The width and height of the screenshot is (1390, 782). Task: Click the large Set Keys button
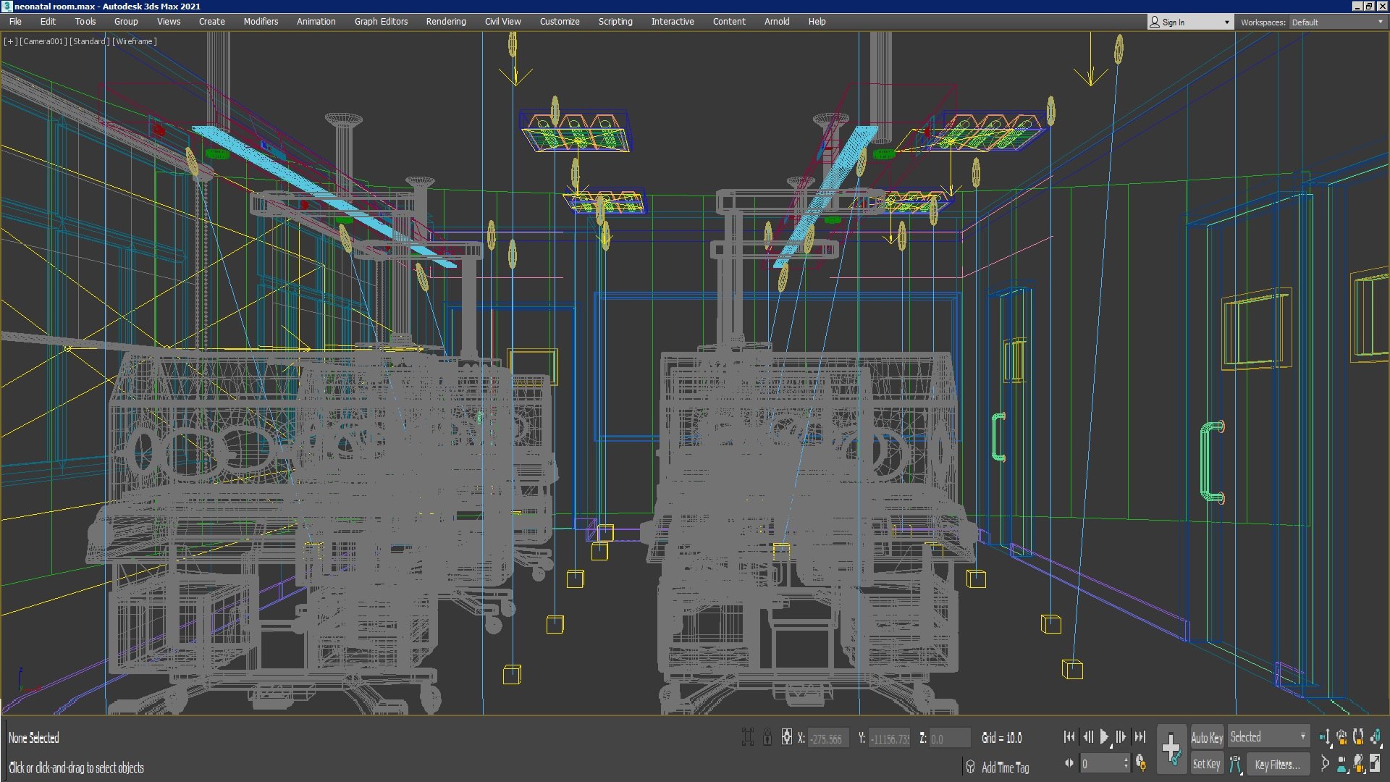tap(1171, 749)
